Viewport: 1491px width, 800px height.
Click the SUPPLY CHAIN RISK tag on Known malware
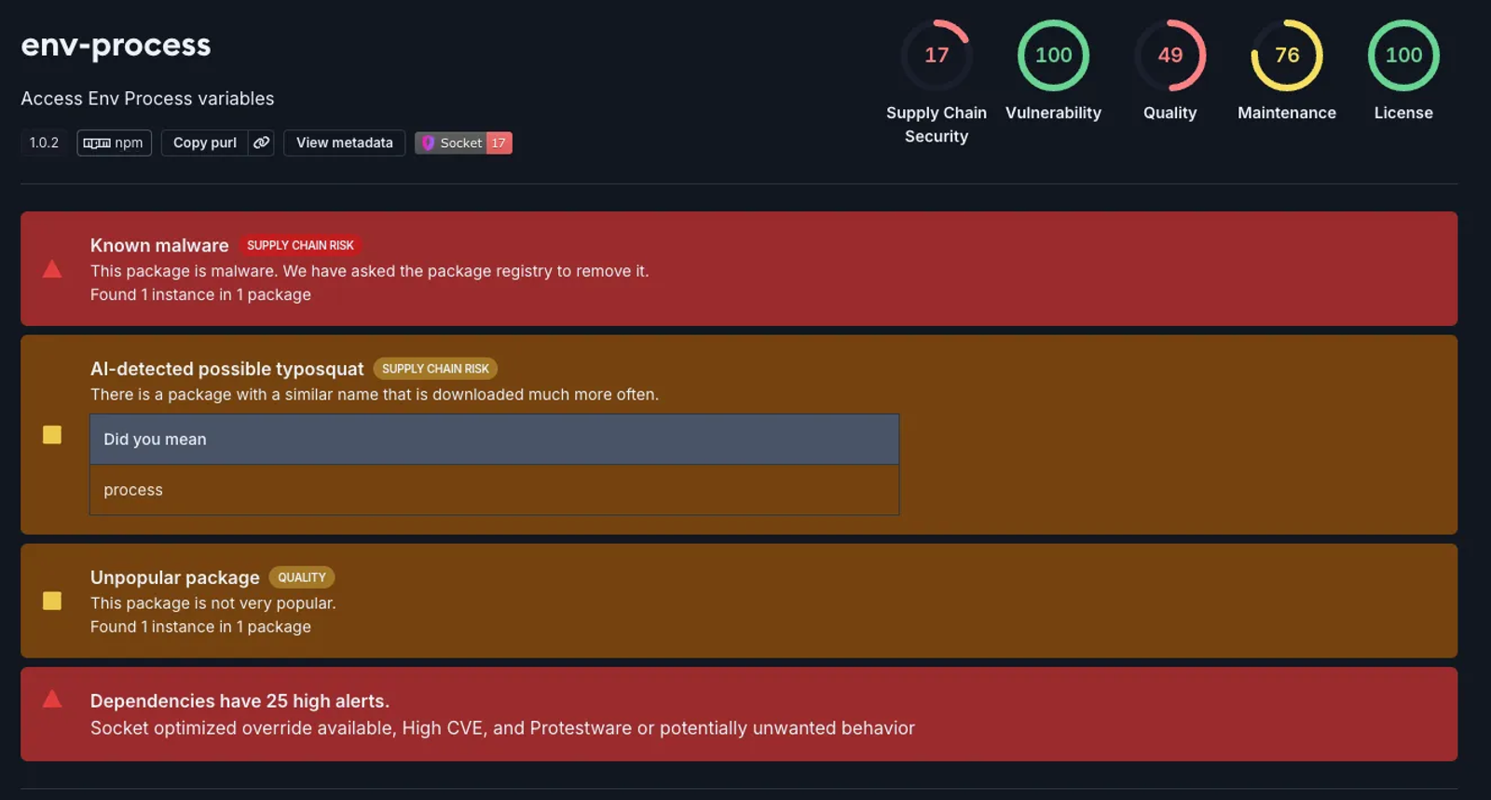pyautogui.click(x=300, y=245)
